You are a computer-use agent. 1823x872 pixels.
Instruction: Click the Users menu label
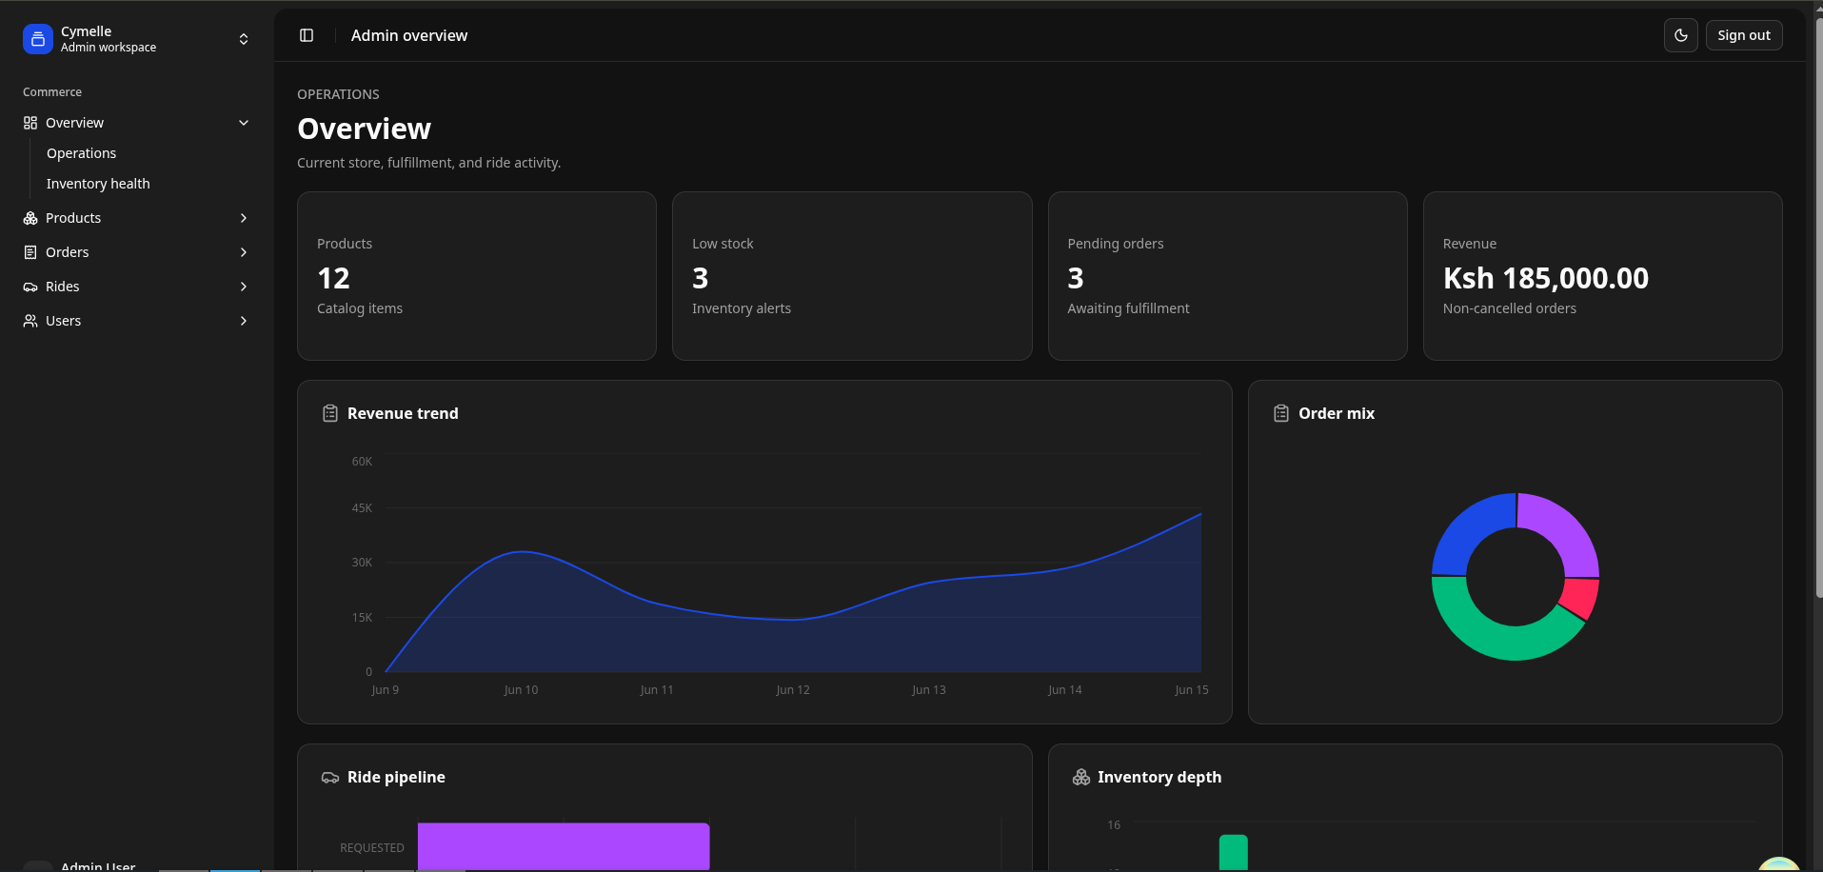pyautogui.click(x=63, y=321)
